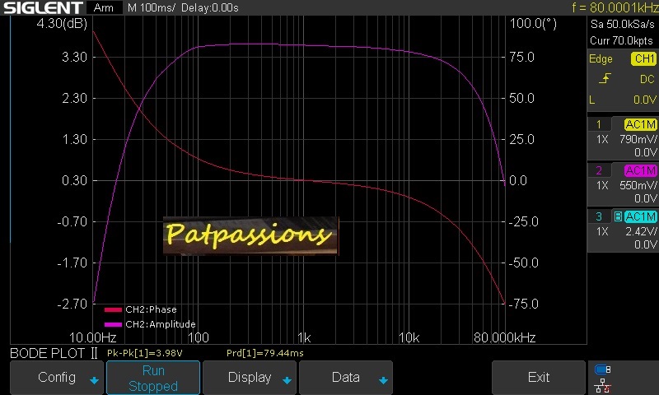
Task: Click channel 1 AC1M coupling badge
Action: 640,124
